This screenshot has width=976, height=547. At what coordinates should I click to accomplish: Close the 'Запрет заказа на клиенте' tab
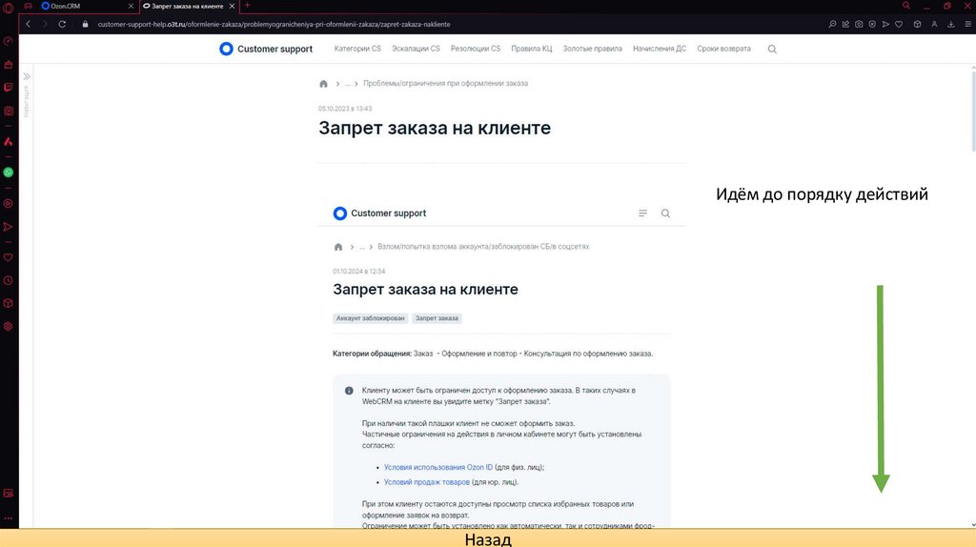[x=233, y=6]
